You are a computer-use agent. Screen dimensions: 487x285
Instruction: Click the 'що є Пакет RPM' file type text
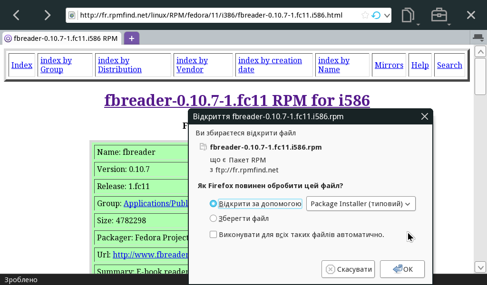(238, 160)
